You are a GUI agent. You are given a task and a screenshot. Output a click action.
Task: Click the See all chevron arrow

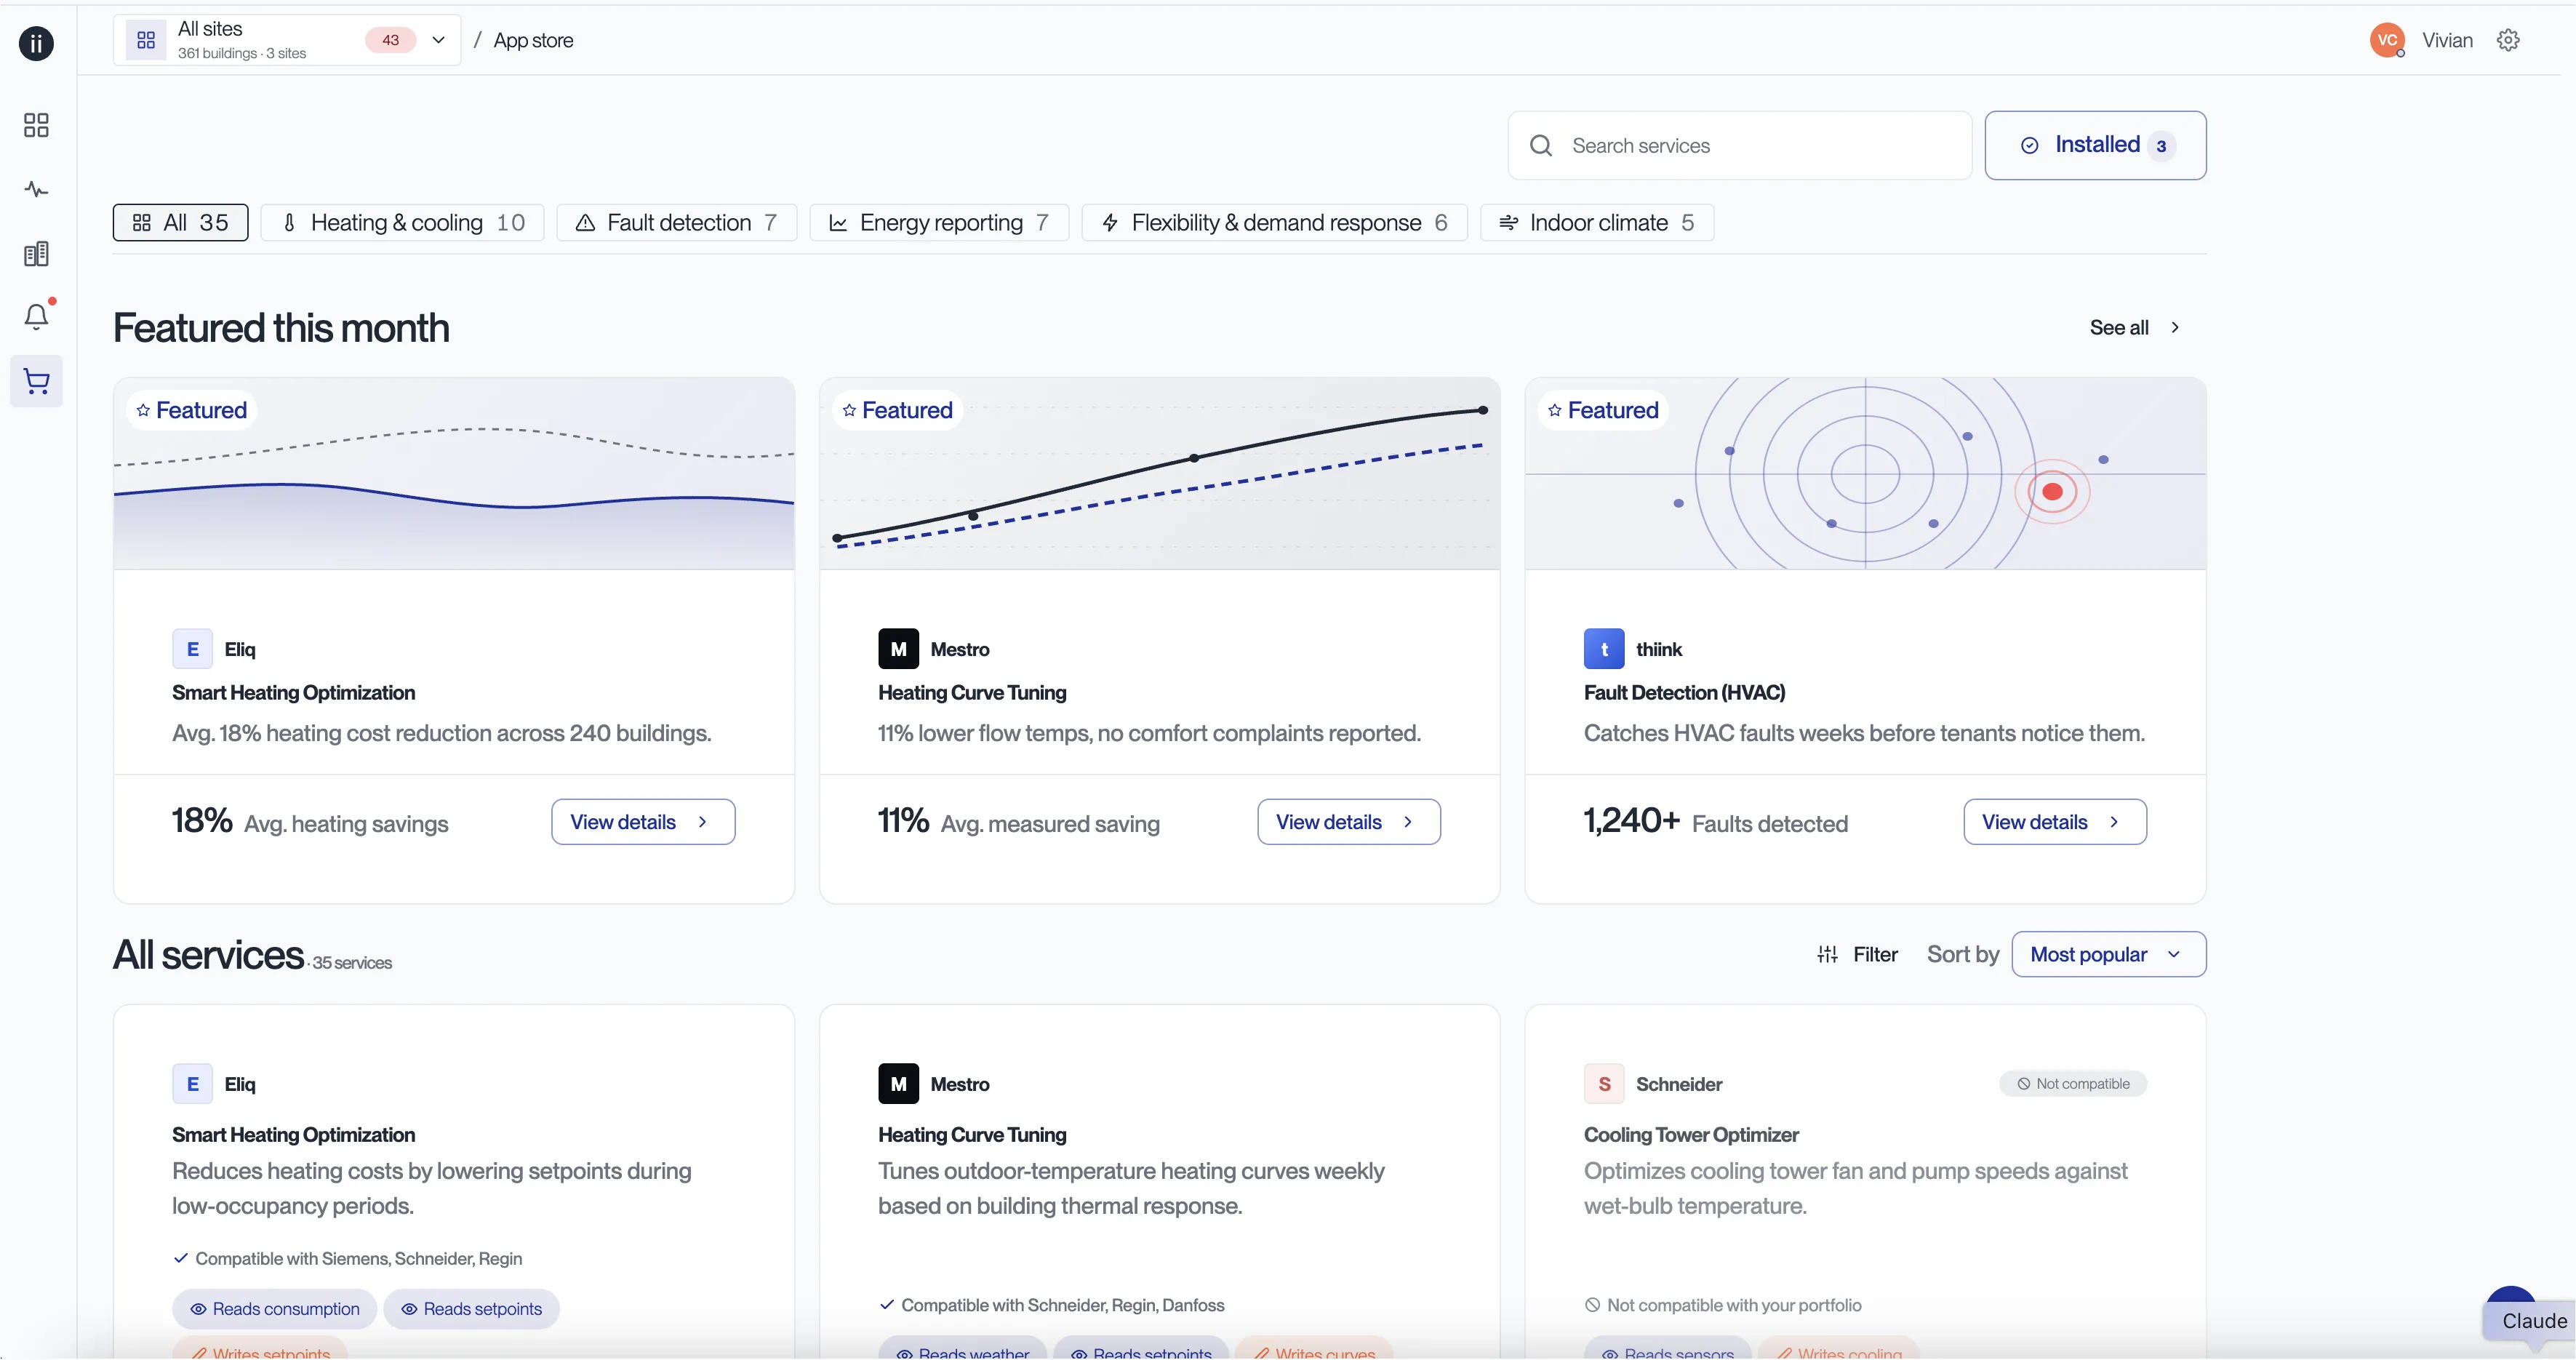pyautogui.click(x=2174, y=328)
